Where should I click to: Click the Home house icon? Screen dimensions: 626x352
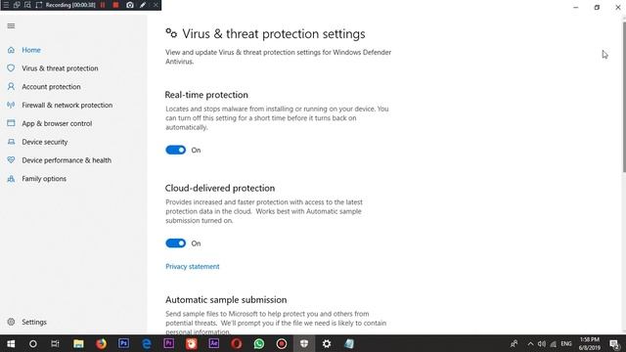[11, 50]
